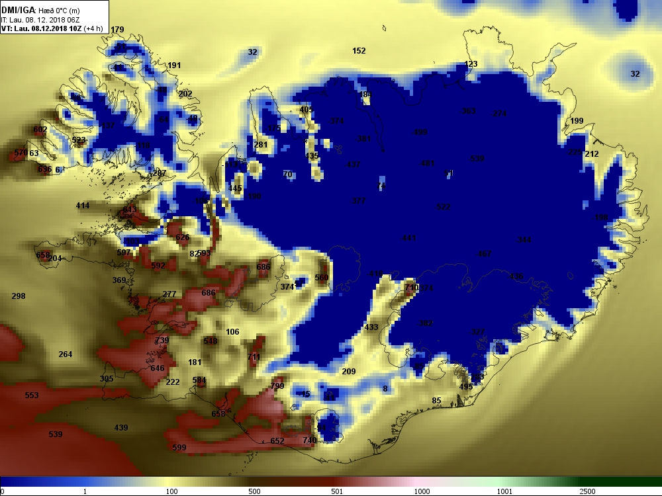The width and height of the screenshot is (662, 496).
Task: Click the ocean value 264
Action: click(66, 354)
